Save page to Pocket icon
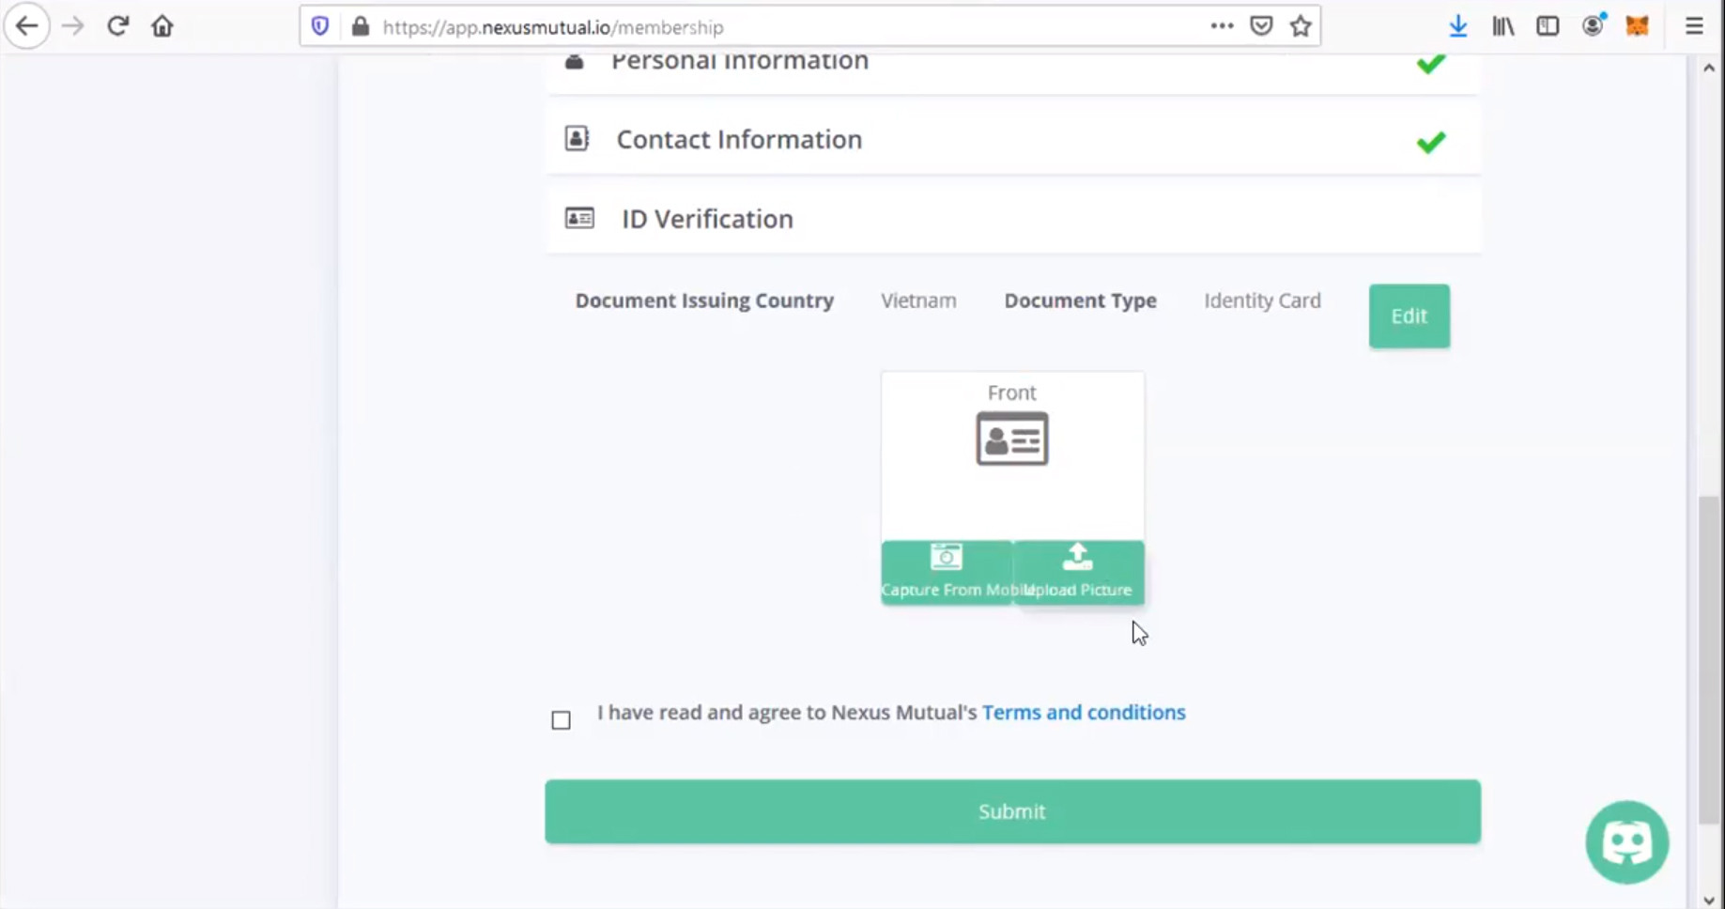 pos(1261,26)
